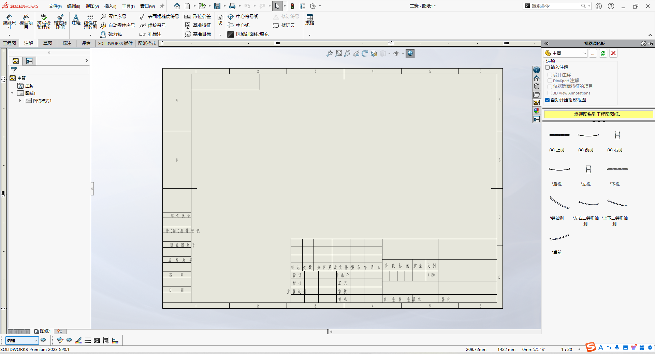Select the 智能尺寸 smart dimension tool
This screenshot has height=354, width=655.
click(9, 21)
